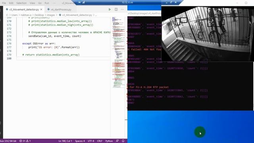Viewport: 254px width, 143px height.
Task: Click the 10.13.30.44 connection bar title
Action: tap(127, 2)
